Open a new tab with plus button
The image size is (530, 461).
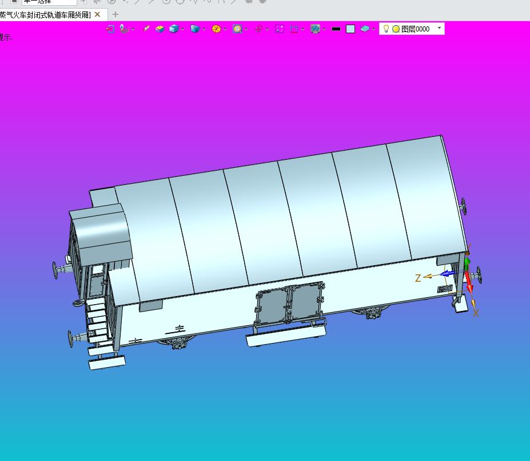(x=115, y=14)
